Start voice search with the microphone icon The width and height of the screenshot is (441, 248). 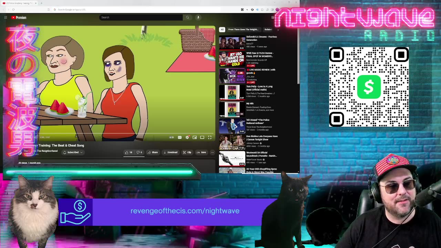198,17
